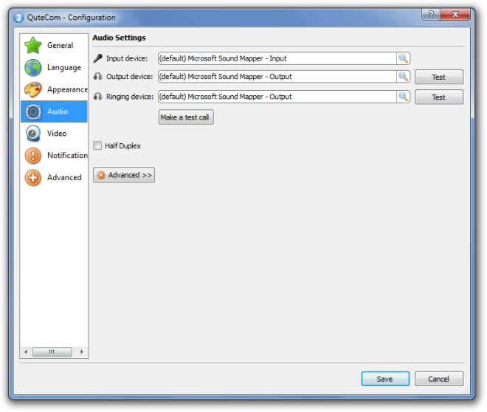Click the speaker Audio icon
This screenshot has height=412, width=487.
tap(33, 111)
